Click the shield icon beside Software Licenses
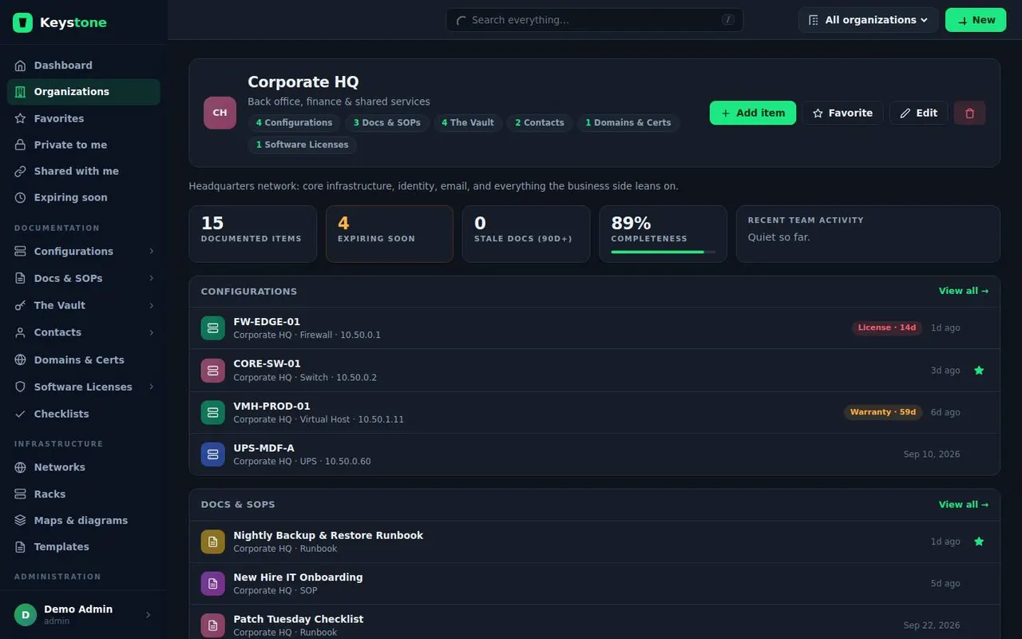The width and height of the screenshot is (1022, 639). [x=21, y=387]
